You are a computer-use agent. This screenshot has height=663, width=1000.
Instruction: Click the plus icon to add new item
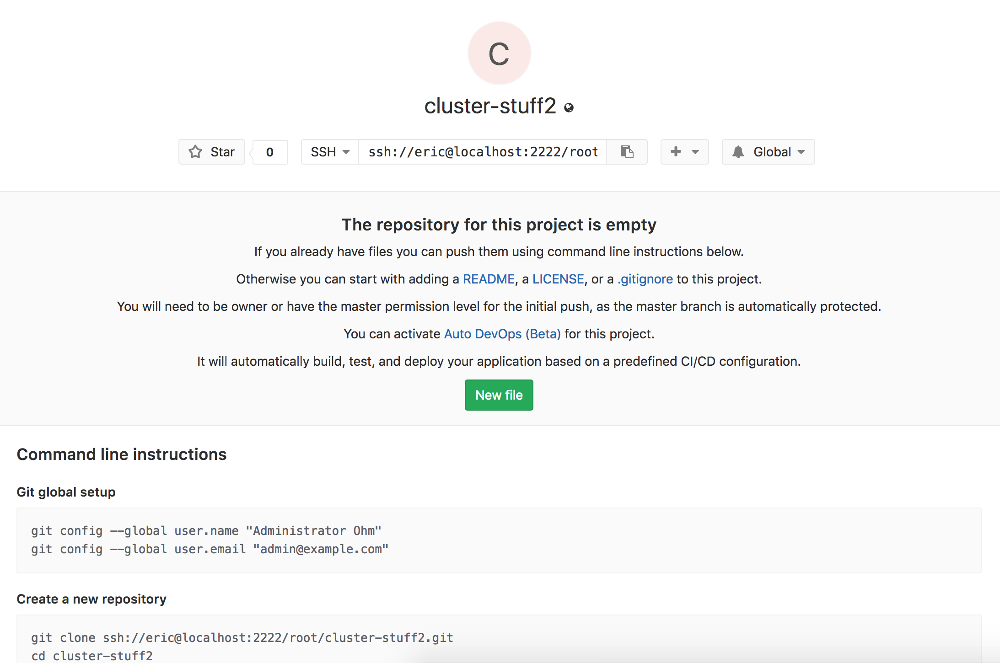coord(676,152)
